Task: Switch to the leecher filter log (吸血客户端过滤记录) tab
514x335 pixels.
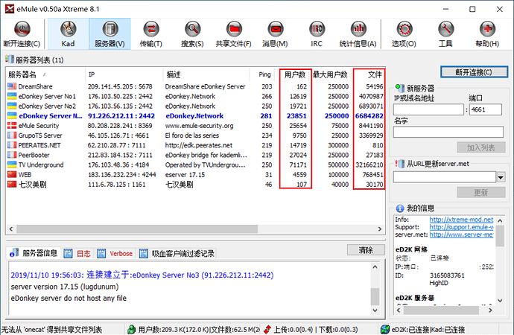Action: coord(177,253)
